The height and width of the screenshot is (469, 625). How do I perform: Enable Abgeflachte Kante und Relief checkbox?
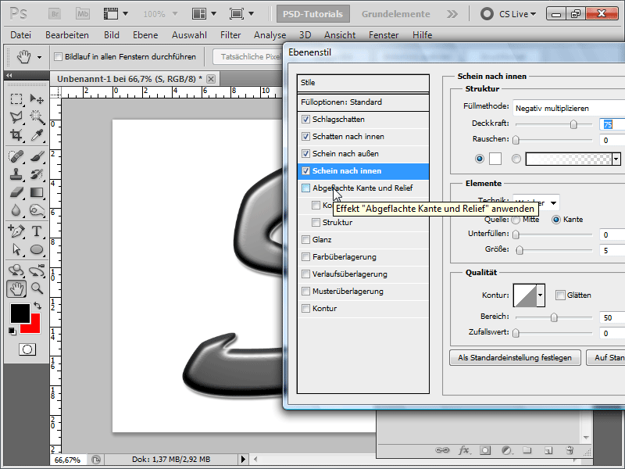pos(305,188)
